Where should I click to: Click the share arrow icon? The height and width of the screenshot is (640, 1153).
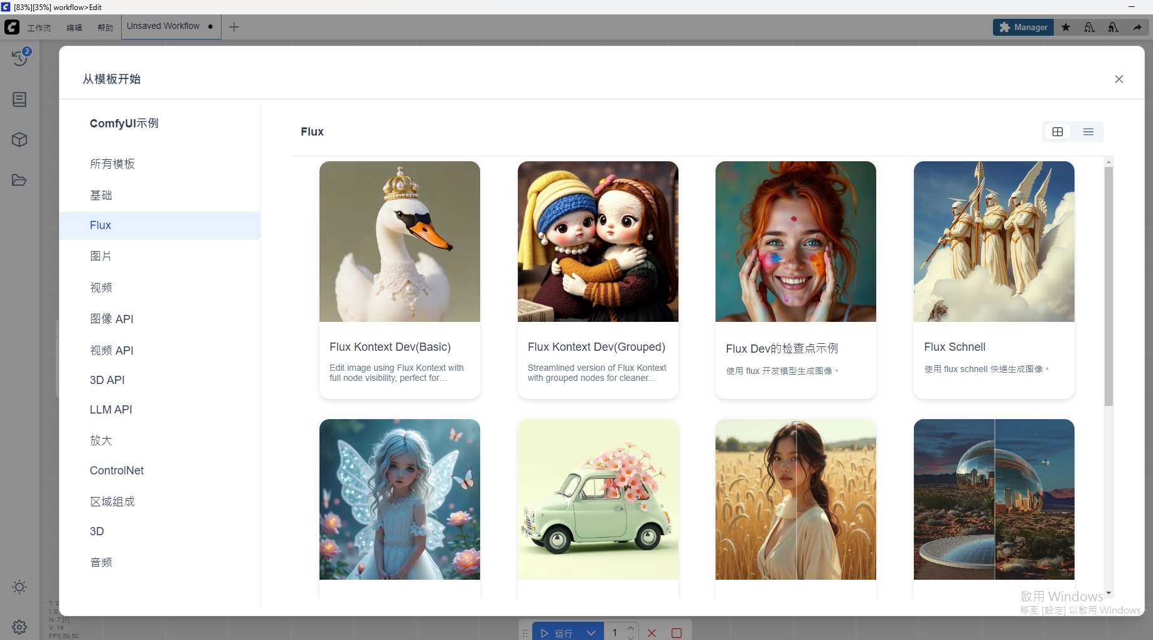click(1137, 28)
